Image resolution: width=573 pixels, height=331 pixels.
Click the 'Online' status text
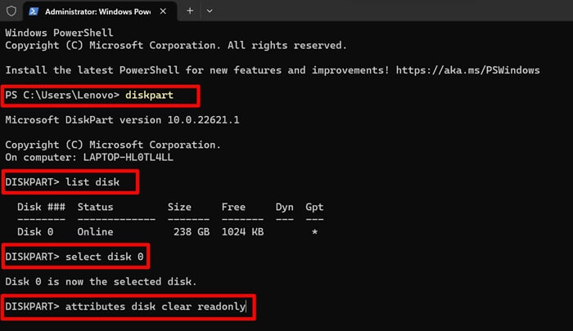(x=95, y=231)
